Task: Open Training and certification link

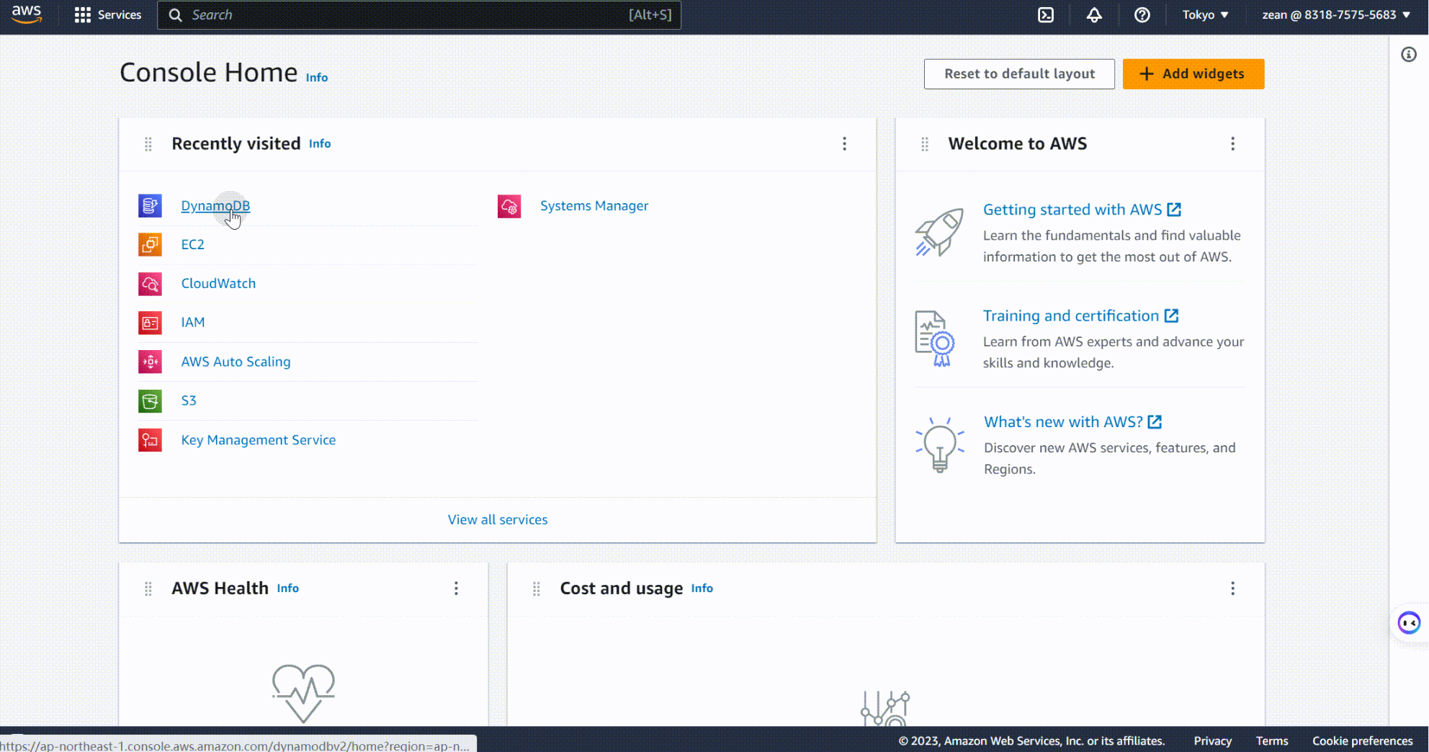Action: pos(1080,315)
